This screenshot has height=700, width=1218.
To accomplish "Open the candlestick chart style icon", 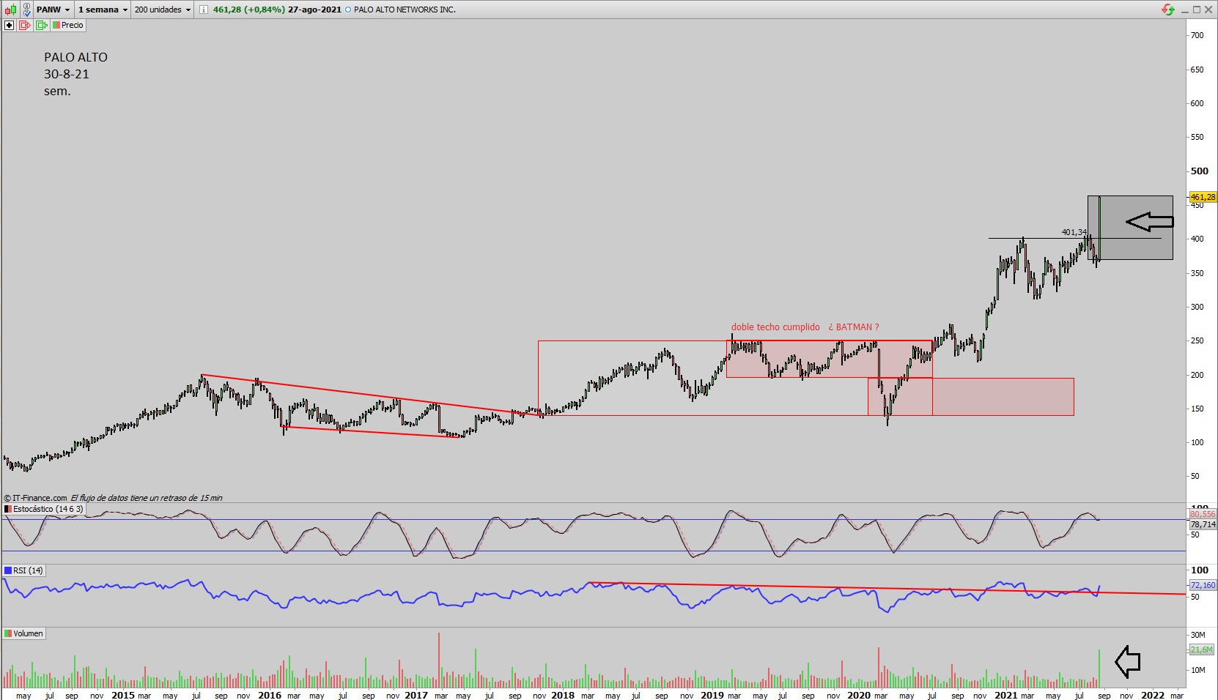I will 10,10.
